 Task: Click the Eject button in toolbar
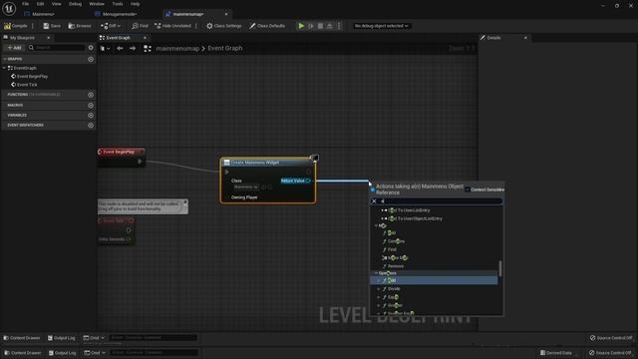click(x=330, y=26)
